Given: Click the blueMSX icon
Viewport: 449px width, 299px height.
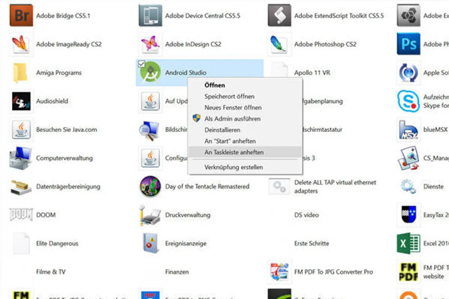Looking at the screenshot, I should coord(409,130).
